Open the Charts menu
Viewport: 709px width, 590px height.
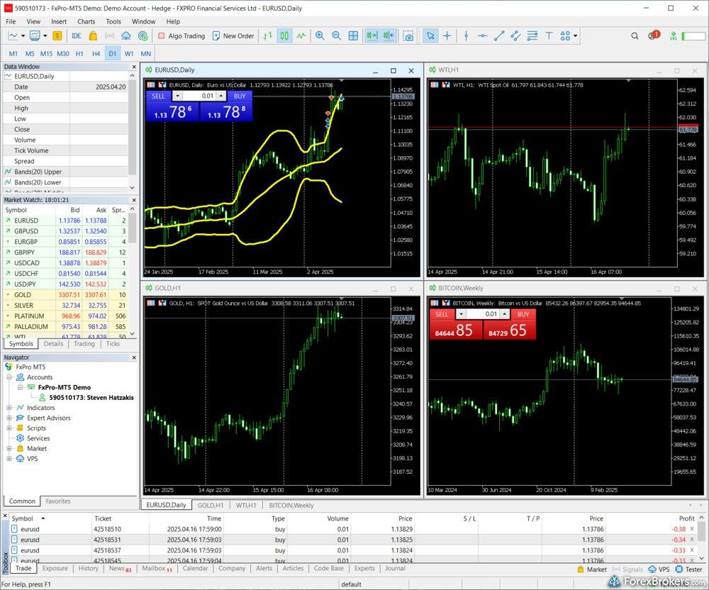[x=86, y=21]
